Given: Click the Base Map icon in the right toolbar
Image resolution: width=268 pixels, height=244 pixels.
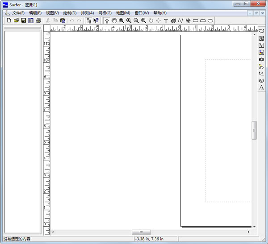Looking at the screenshot, I should 261,31.
